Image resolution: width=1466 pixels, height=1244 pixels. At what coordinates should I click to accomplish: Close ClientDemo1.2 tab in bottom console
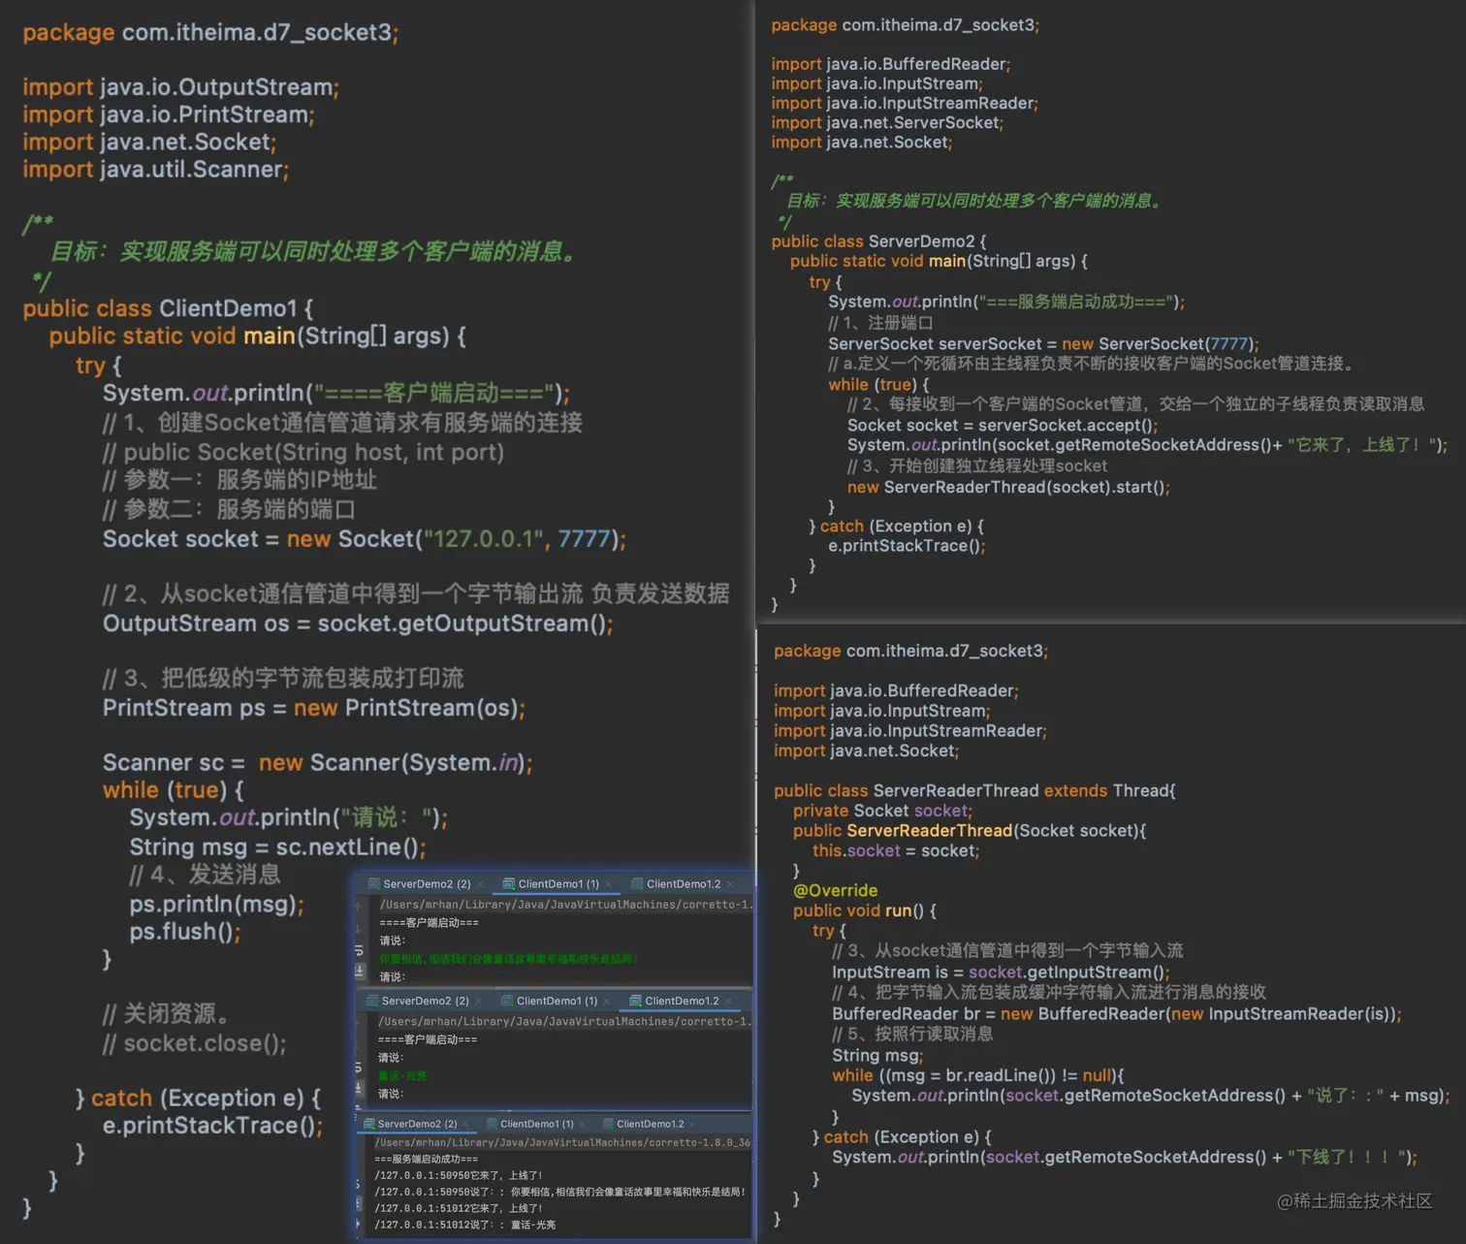691,1125
